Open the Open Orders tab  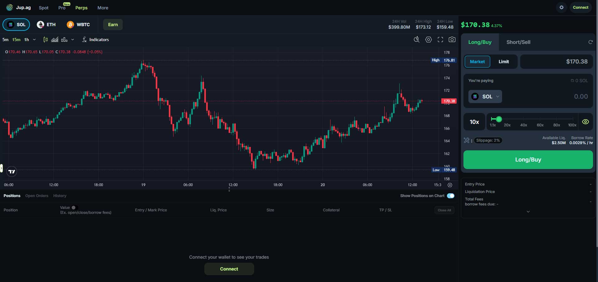pyautogui.click(x=37, y=196)
